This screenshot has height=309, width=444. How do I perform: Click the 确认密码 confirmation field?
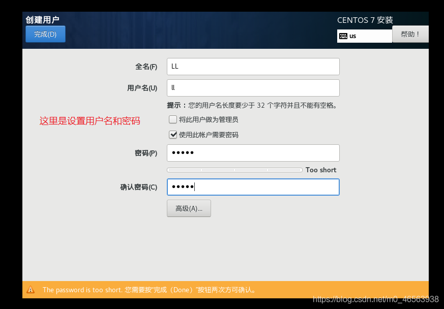[x=253, y=187]
